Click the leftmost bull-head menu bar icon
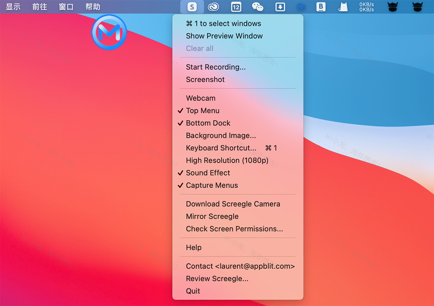 pos(393,7)
